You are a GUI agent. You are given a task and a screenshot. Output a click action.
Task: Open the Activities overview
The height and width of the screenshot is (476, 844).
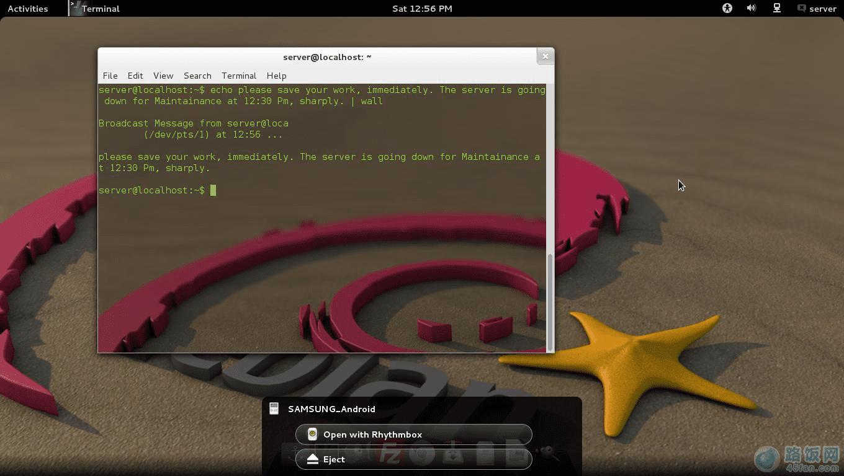tap(28, 9)
